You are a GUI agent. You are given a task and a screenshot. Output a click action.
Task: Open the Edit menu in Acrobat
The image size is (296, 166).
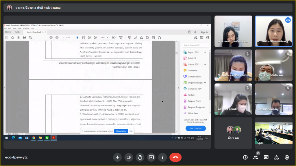point(10,29)
